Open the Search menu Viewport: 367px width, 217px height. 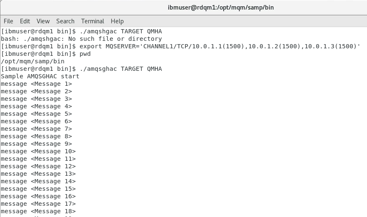65,21
